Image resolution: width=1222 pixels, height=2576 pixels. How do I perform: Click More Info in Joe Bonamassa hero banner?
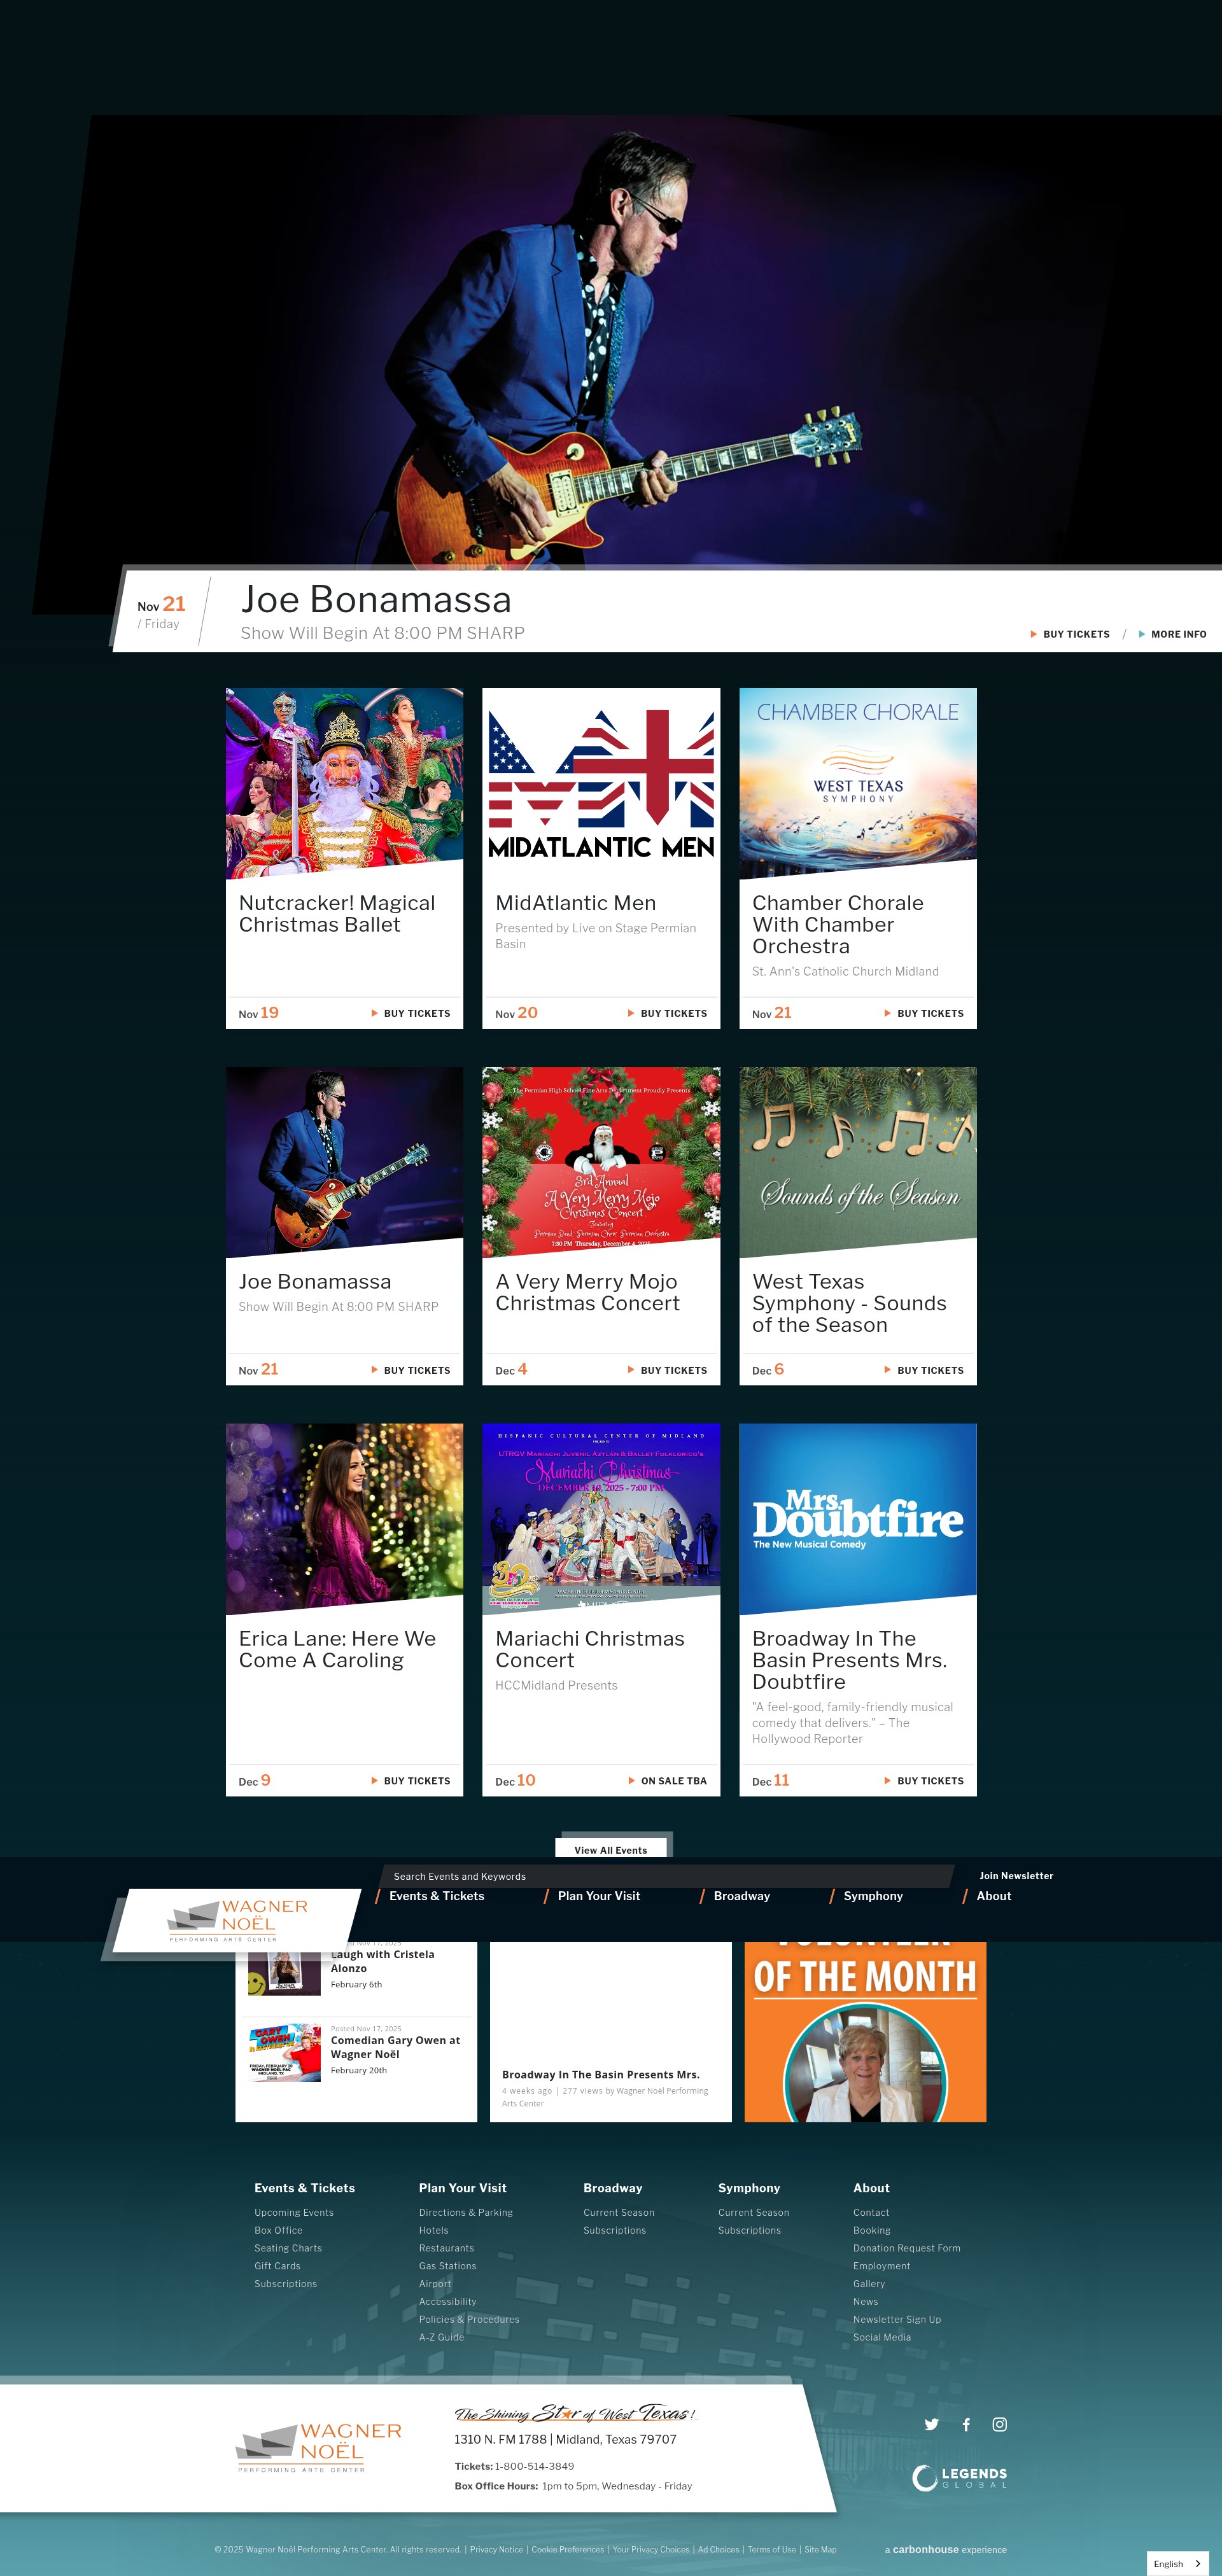pyautogui.click(x=1172, y=634)
